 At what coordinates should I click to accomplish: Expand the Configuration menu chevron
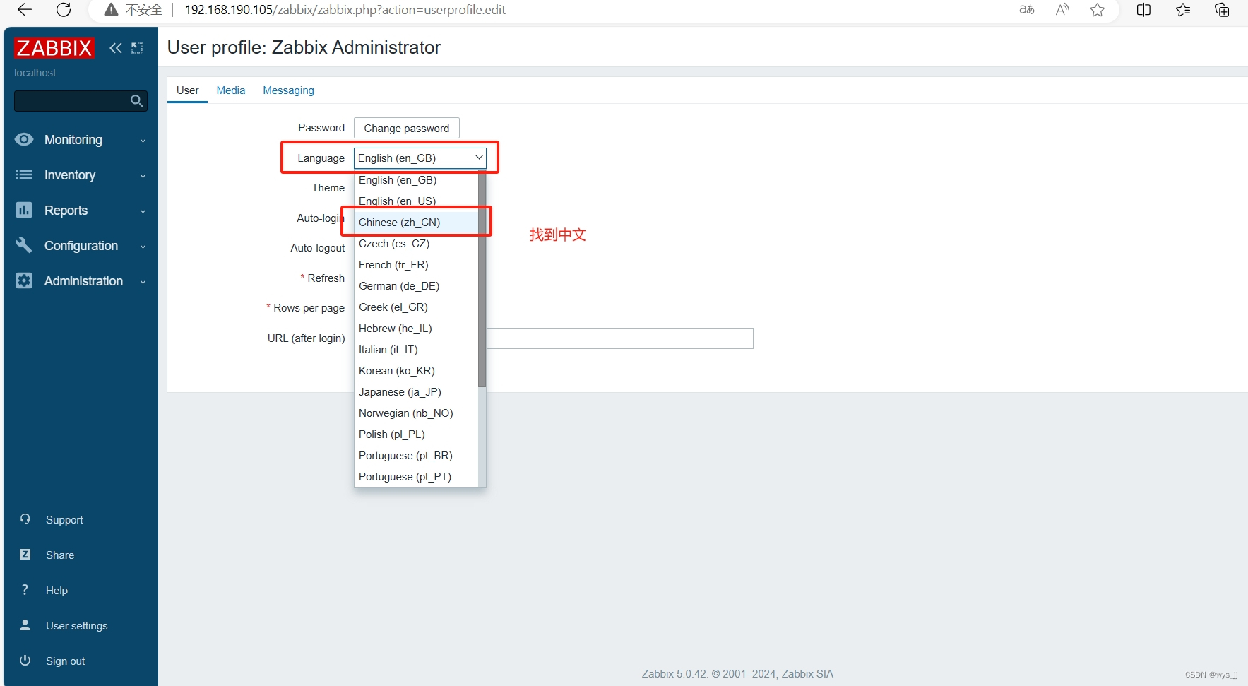point(143,247)
